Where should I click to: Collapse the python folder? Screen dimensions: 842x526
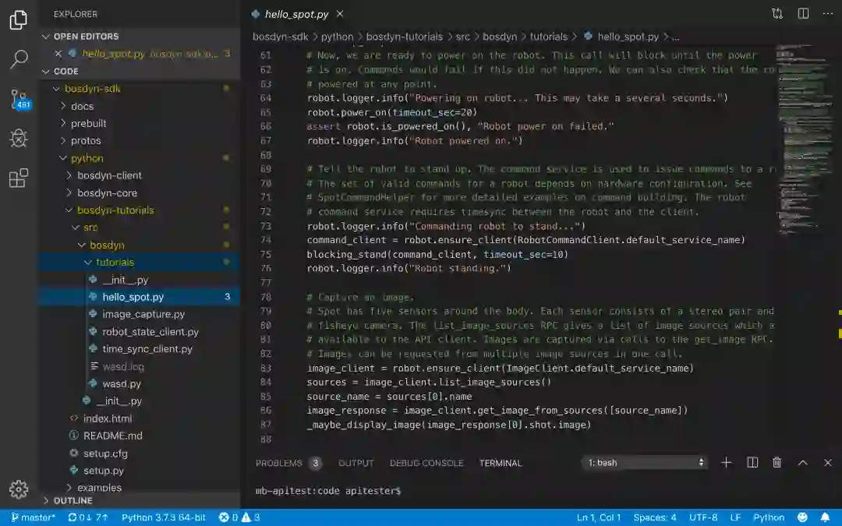139,158
